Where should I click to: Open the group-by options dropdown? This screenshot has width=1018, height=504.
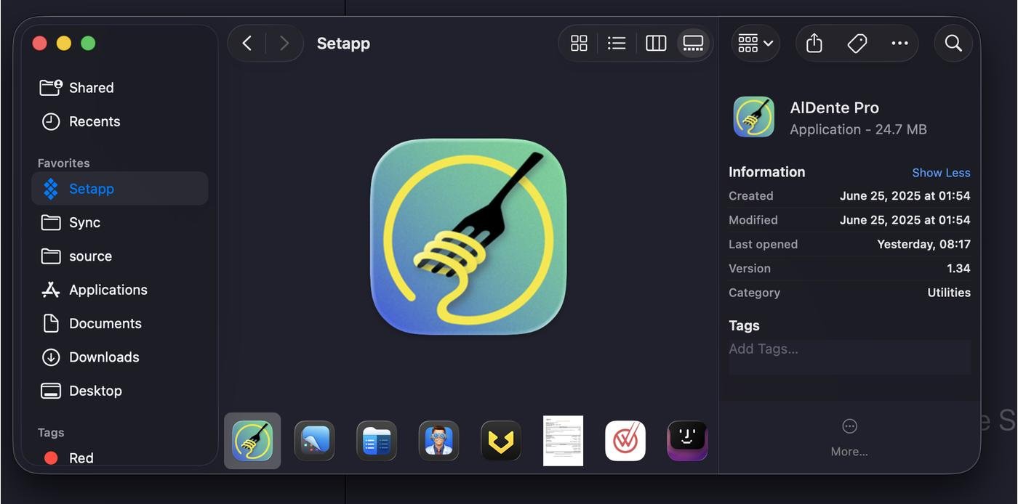click(x=756, y=44)
